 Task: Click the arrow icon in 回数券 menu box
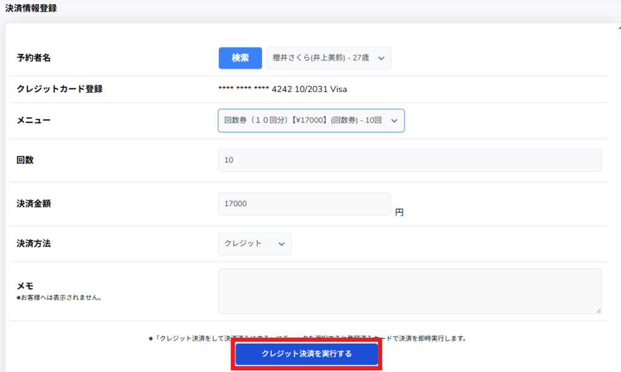(x=394, y=121)
